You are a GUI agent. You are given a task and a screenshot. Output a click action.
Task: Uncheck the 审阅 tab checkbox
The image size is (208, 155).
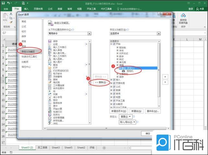(114, 94)
